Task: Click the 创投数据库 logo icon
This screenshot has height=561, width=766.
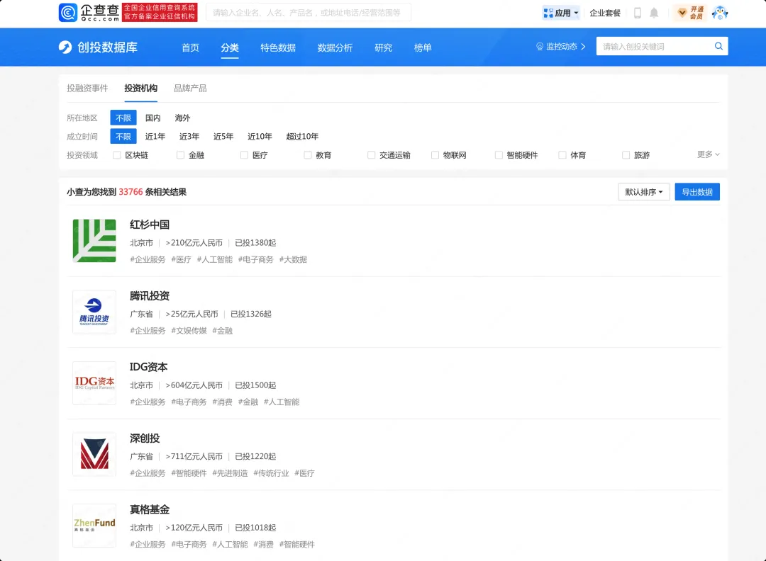Action: [x=65, y=47]
